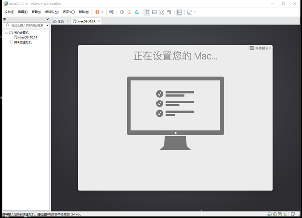Close the 库 library panel
The width and height of the screenshot is (302, 218).
point(48,19)
